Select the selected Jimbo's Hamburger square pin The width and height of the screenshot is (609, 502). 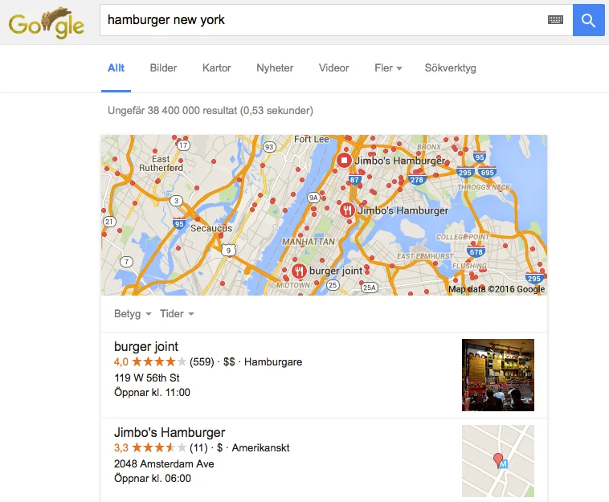tap(344, 160)
